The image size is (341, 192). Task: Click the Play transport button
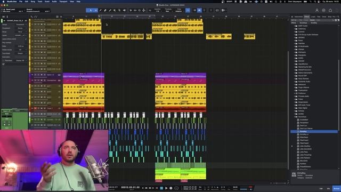[166, 188]
